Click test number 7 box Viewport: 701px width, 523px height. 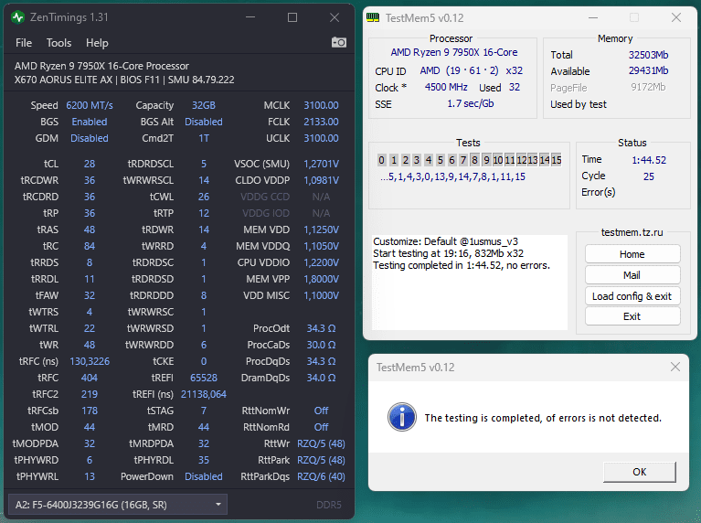click(x=463, y=160)
